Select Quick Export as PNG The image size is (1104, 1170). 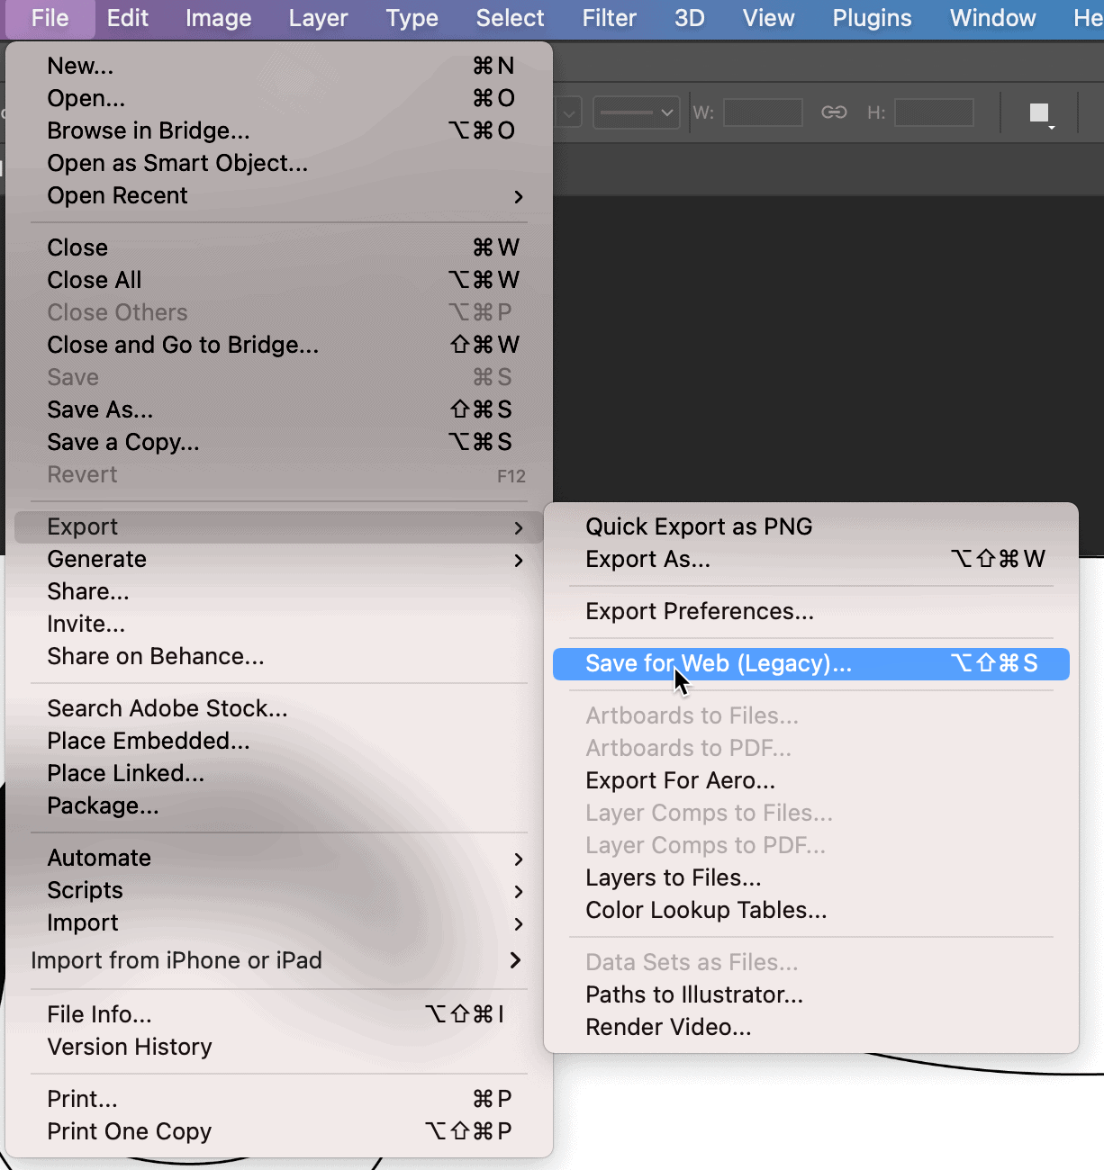pyautogui.click(x=811, y=526)
